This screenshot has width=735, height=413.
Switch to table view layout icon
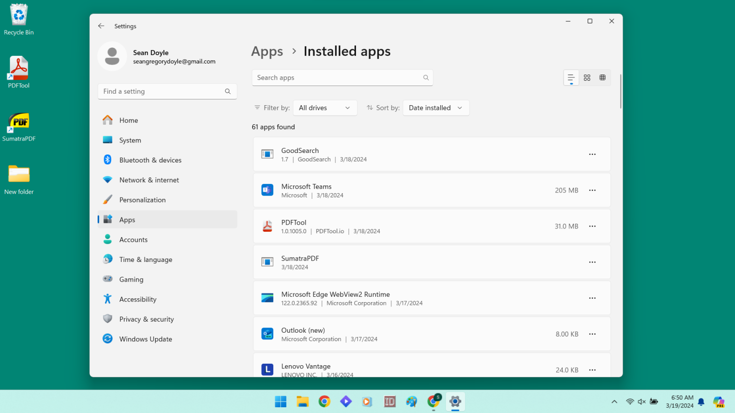pos(602,77)
